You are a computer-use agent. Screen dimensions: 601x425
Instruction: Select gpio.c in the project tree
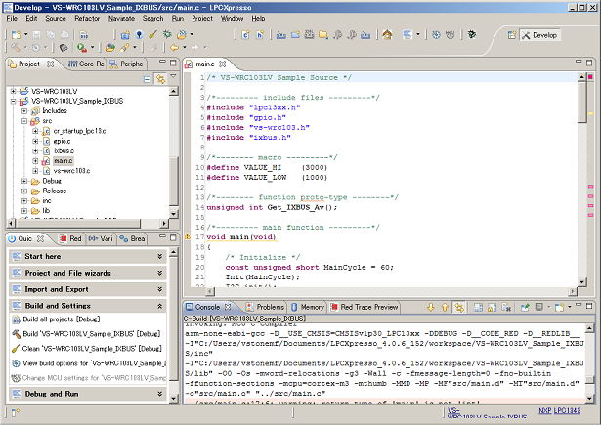62,141
